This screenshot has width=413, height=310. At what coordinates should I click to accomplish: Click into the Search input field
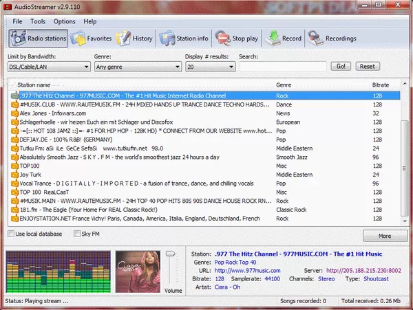click(283, 67)
